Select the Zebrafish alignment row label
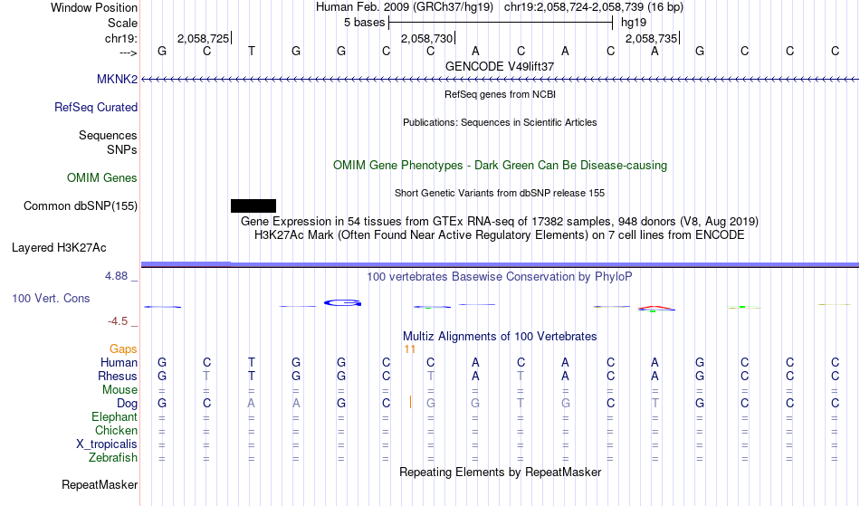Viewport: 860px width, 506px height. click(x=113, y=457)
